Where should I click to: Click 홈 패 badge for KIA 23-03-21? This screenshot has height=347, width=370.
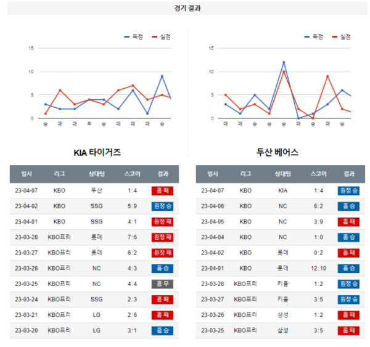162,315
